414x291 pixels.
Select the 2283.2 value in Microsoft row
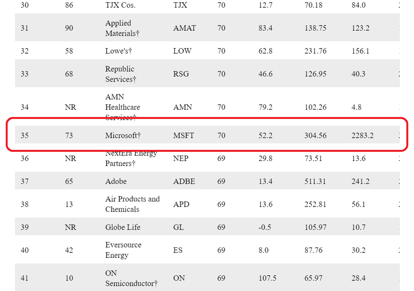pos(363,136)
